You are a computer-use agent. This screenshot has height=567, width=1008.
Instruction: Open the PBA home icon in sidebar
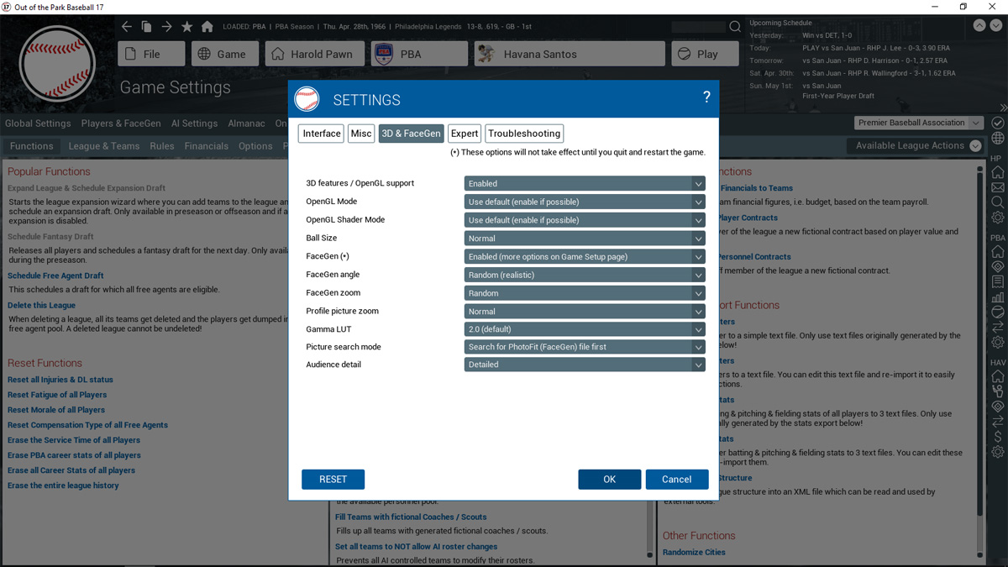(998, 252)
